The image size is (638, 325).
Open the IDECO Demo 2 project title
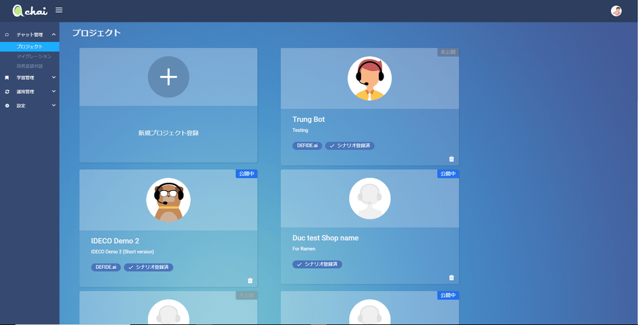(x=115, y=241)
